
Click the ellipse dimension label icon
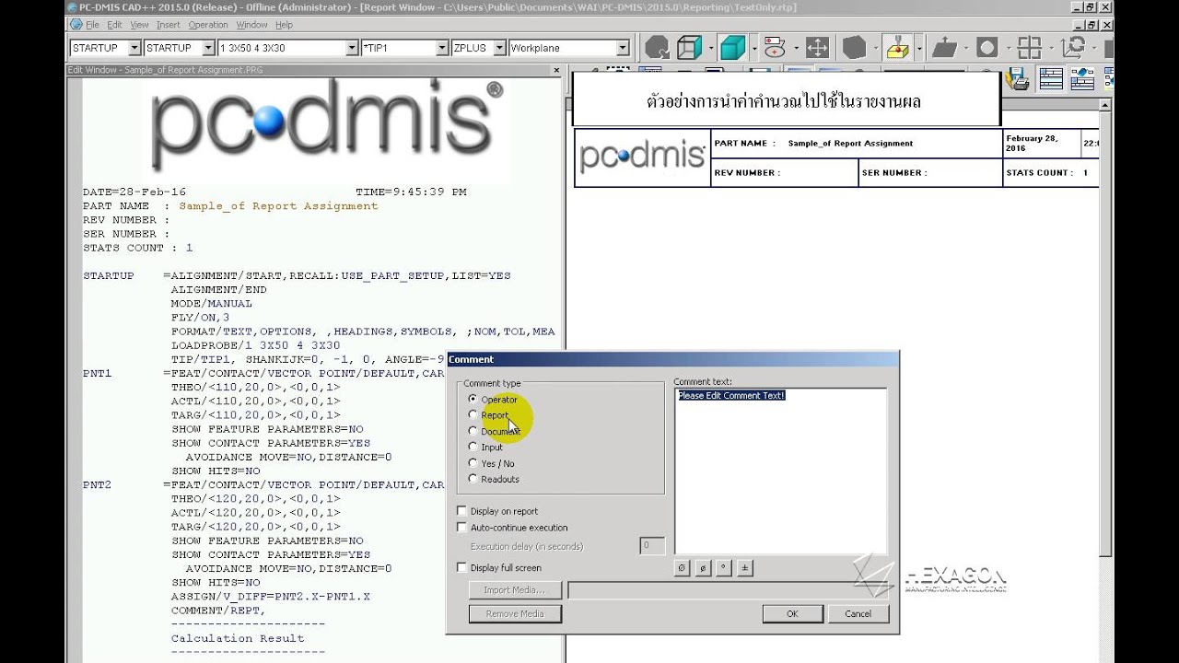775,48
